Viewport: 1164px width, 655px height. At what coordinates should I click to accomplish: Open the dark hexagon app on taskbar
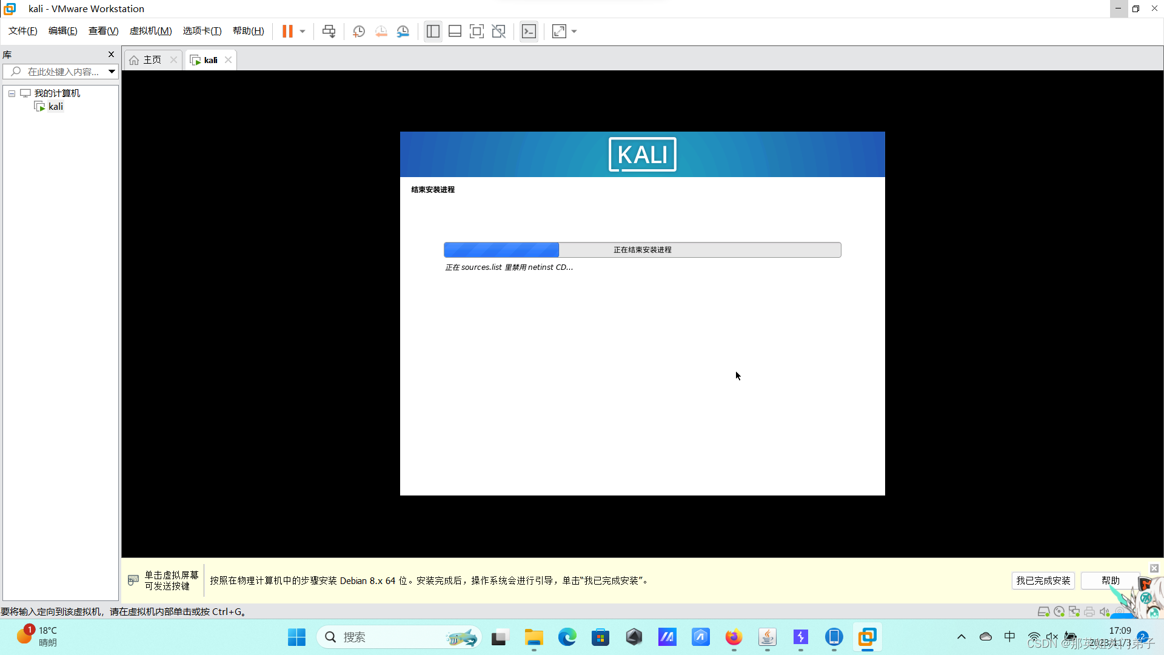pyautogui.click(x=634, y=637)
